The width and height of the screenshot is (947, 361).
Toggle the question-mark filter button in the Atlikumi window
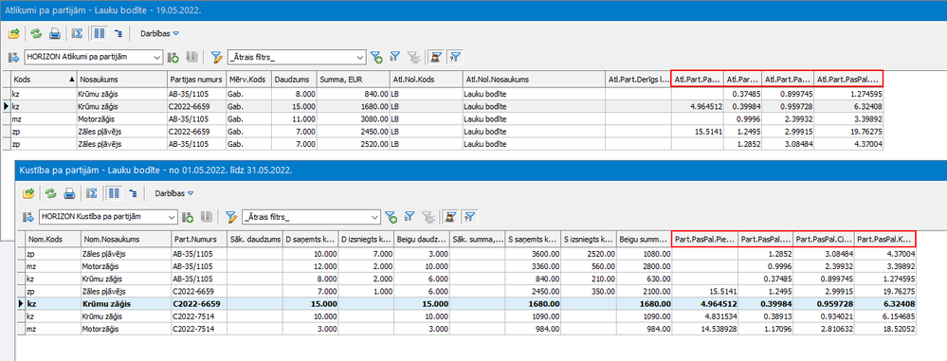(x=455, y=58)
